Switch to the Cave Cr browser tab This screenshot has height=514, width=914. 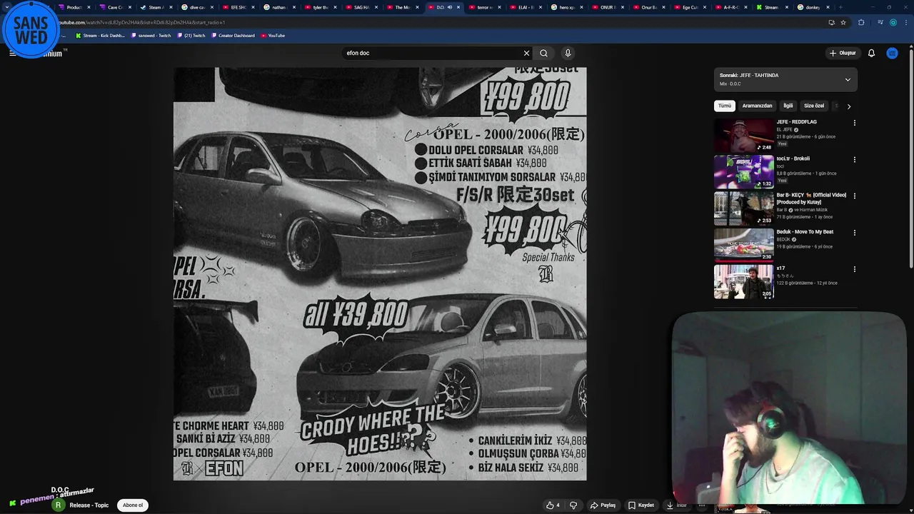click(115, 7)
